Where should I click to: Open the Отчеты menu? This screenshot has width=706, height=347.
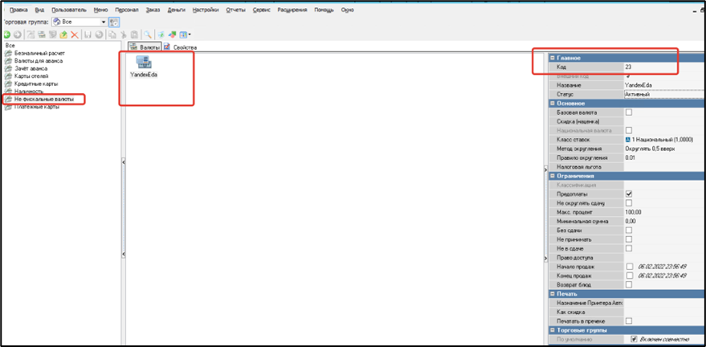pyautogui.click(x=236, y=9)
